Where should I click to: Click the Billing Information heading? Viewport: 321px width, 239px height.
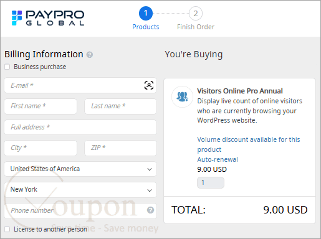(44, 54)
